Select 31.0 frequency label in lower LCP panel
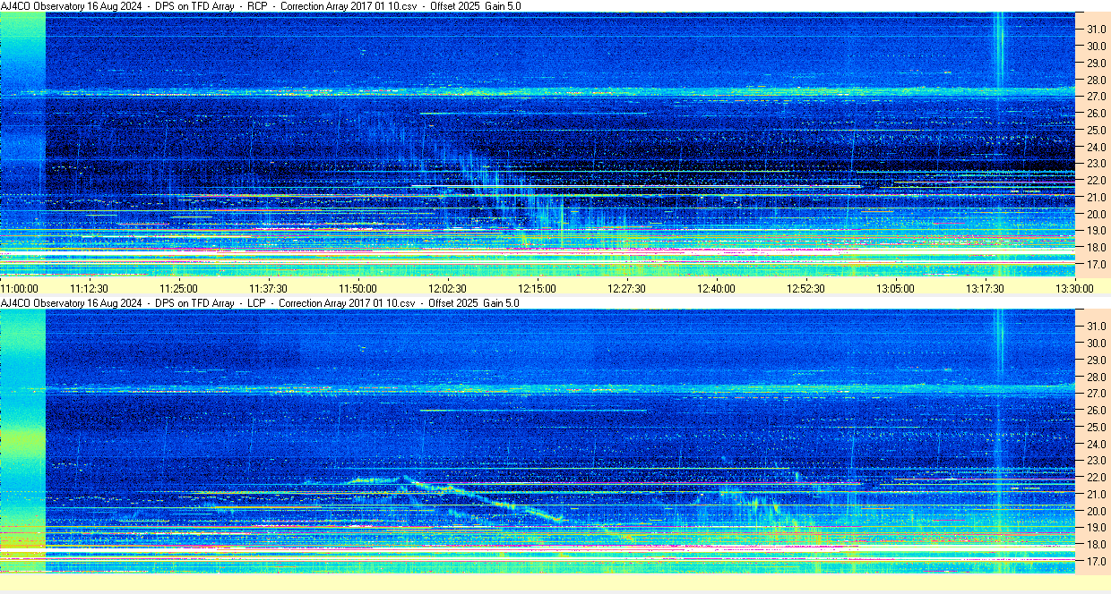 [1096, 326]
